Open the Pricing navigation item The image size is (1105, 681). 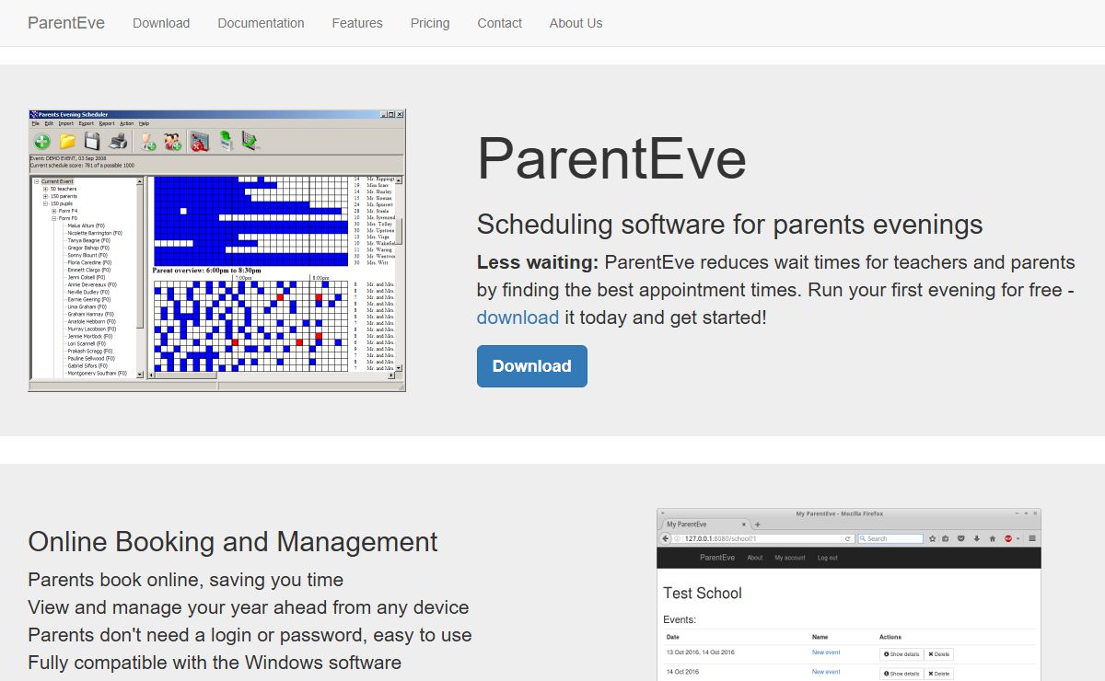[x=430, y=23]
